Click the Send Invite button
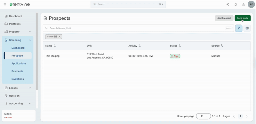256x124 pixels. [x=243, y=18]
